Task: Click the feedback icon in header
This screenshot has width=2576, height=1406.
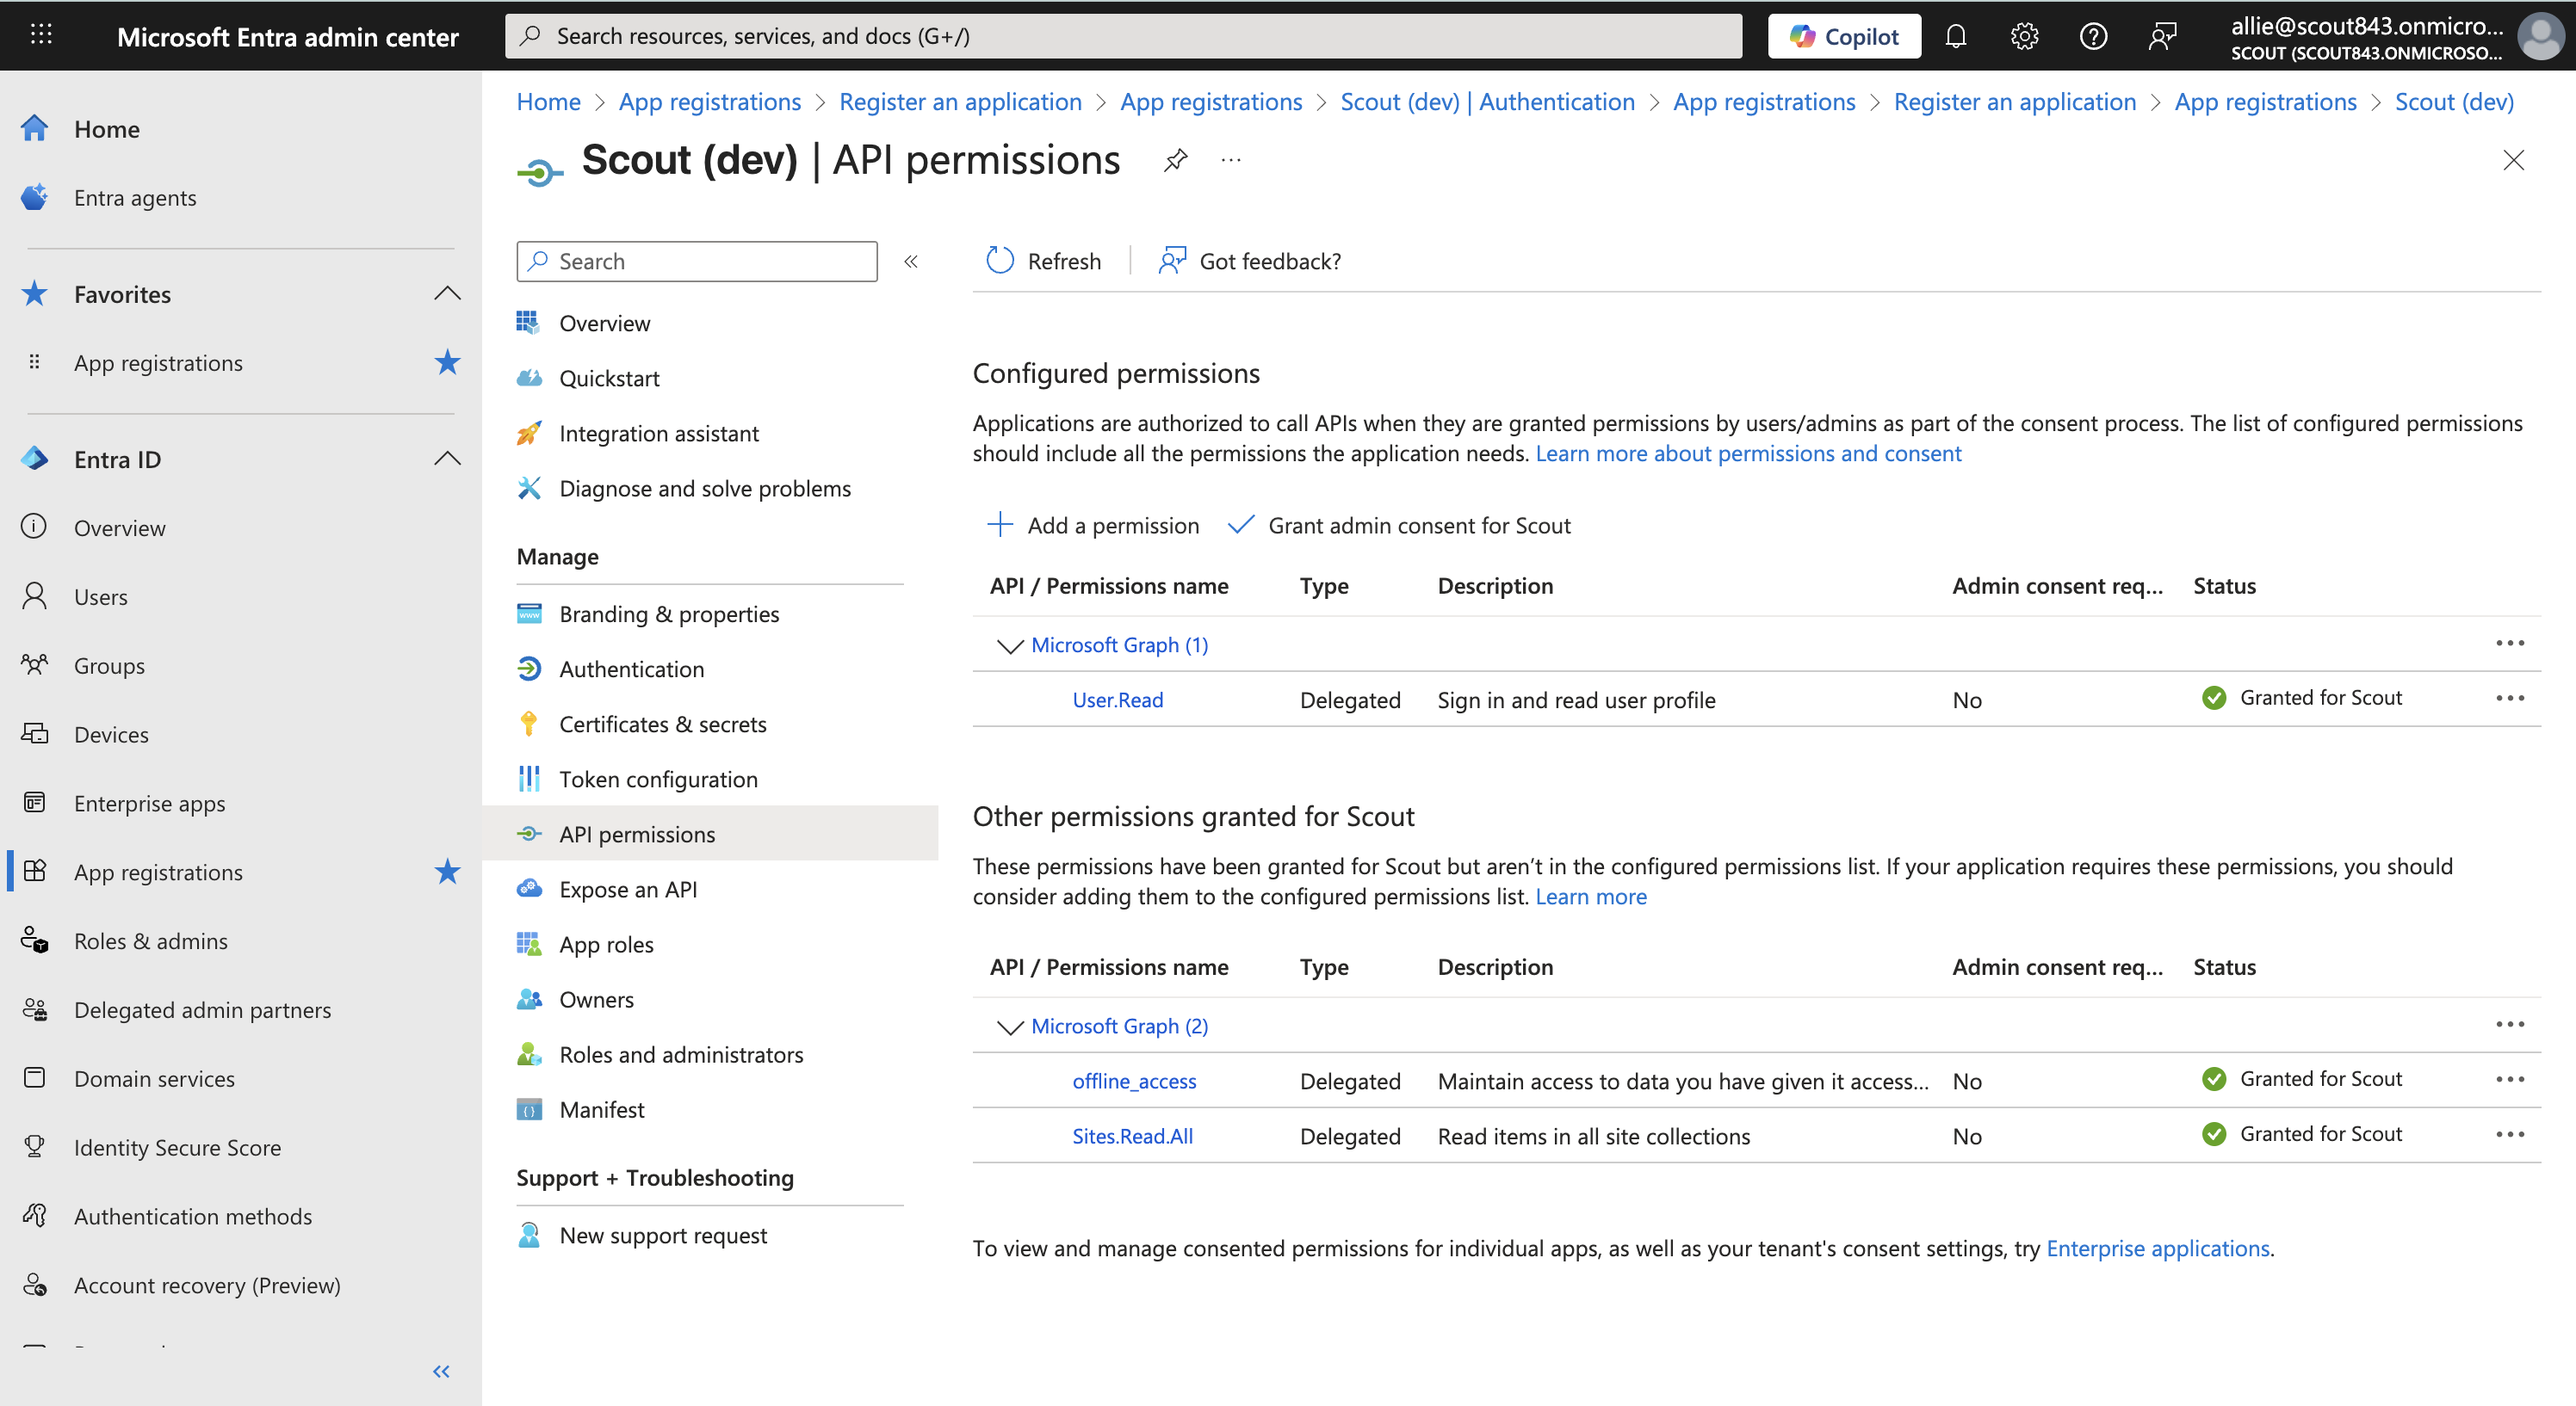Action: [2162, 37]
